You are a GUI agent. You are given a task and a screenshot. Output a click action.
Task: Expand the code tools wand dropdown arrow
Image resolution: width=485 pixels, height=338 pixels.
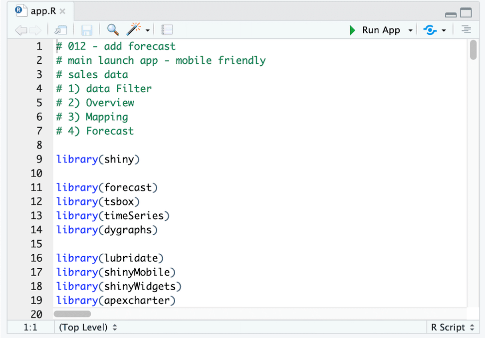148,31
